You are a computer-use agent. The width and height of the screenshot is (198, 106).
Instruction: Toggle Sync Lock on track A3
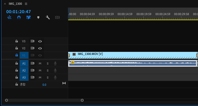(33, 77)
